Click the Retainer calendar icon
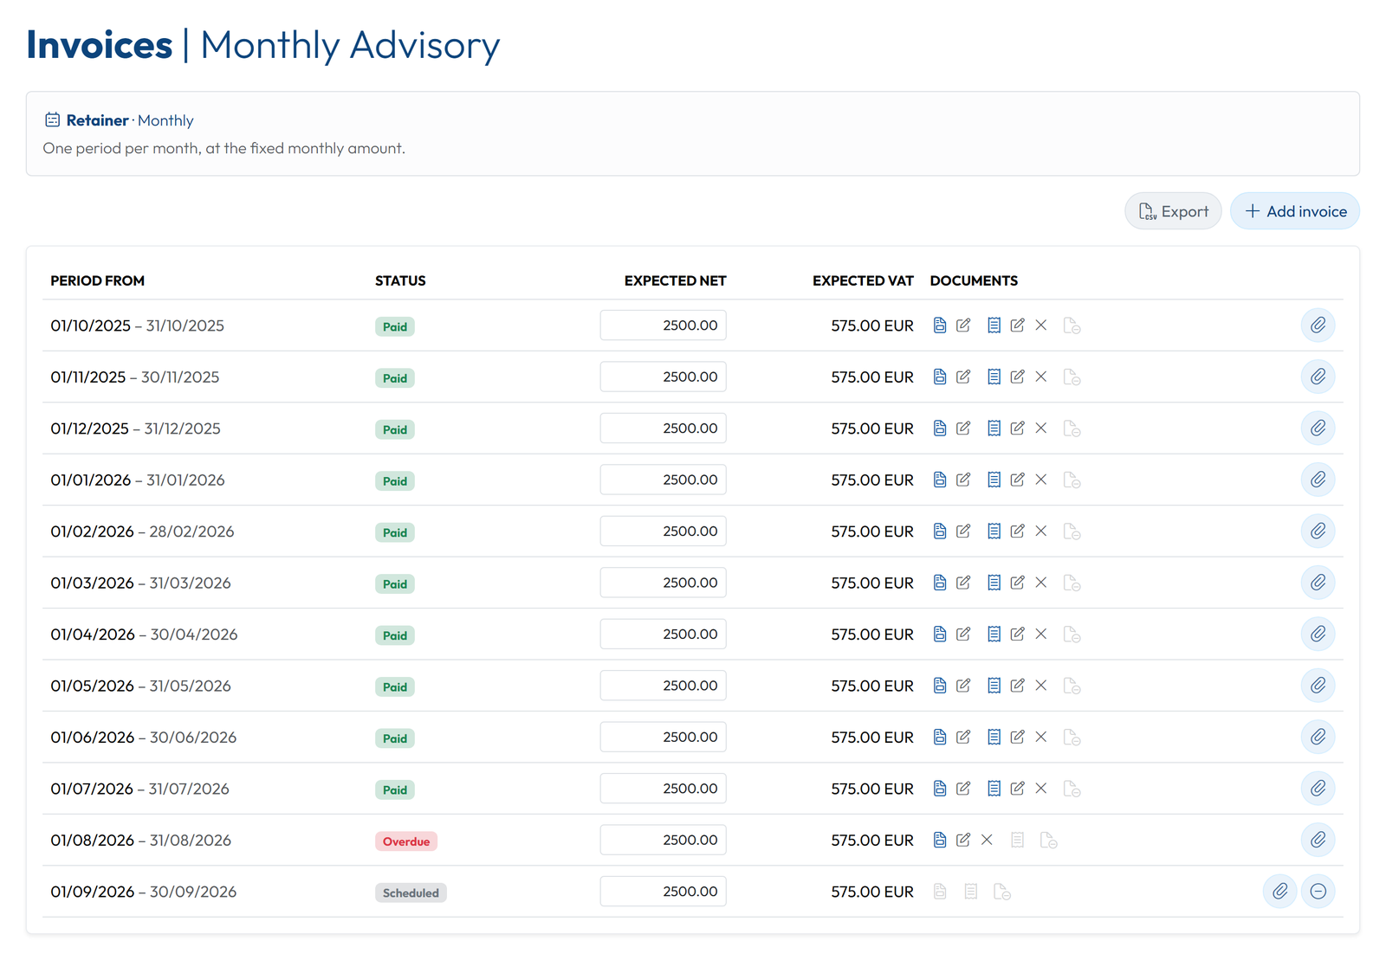This screenshot has height=960, width=1386. coord(53,119)
